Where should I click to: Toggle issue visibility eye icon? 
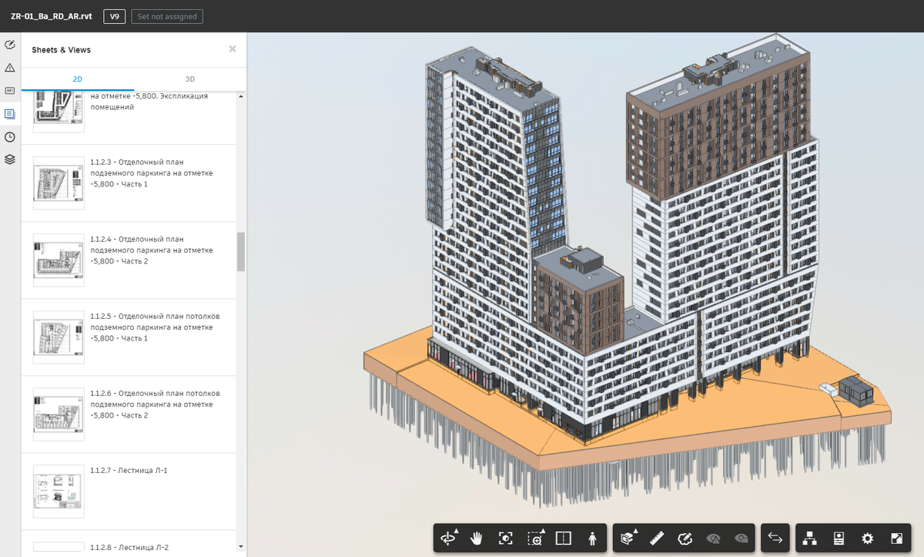click(714, 539)
